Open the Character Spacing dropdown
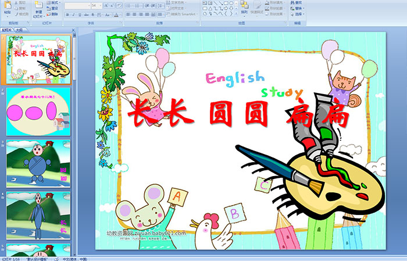Image resolution: width=407 pixels, height=261 pixels. click(x=99, y=15)
